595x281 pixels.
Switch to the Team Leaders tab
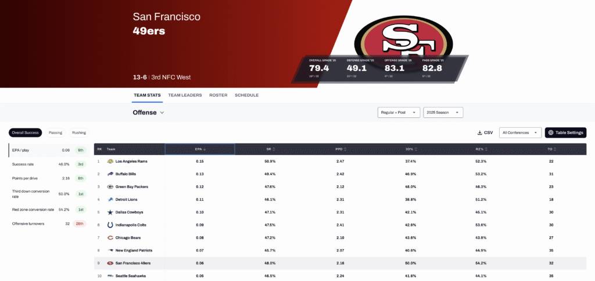(185, 95)
